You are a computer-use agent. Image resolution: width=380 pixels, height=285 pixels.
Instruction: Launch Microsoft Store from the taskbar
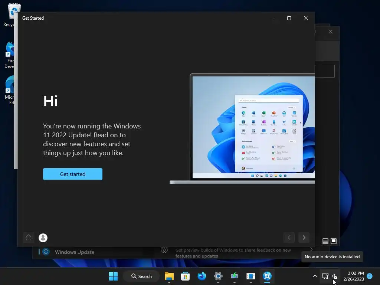click(x=185, y=276)
